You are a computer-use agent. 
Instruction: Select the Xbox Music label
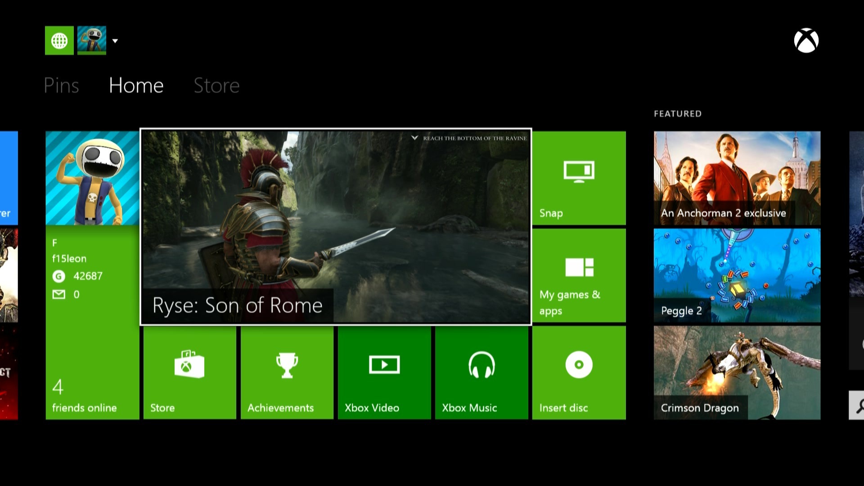(469, 408)
